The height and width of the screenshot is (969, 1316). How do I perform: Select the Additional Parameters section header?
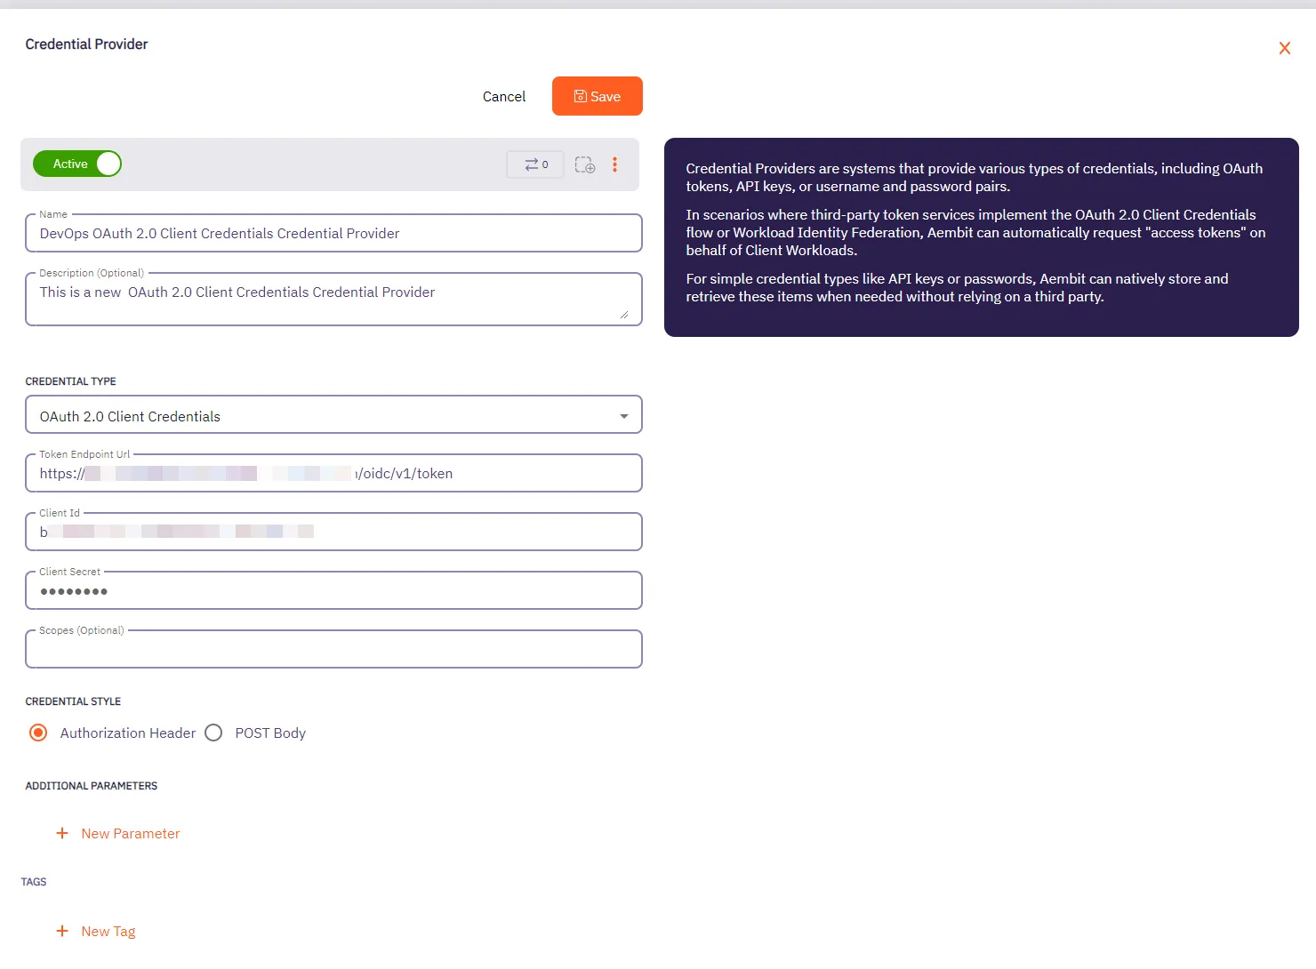pyautogui.click(x=91, y=786)
